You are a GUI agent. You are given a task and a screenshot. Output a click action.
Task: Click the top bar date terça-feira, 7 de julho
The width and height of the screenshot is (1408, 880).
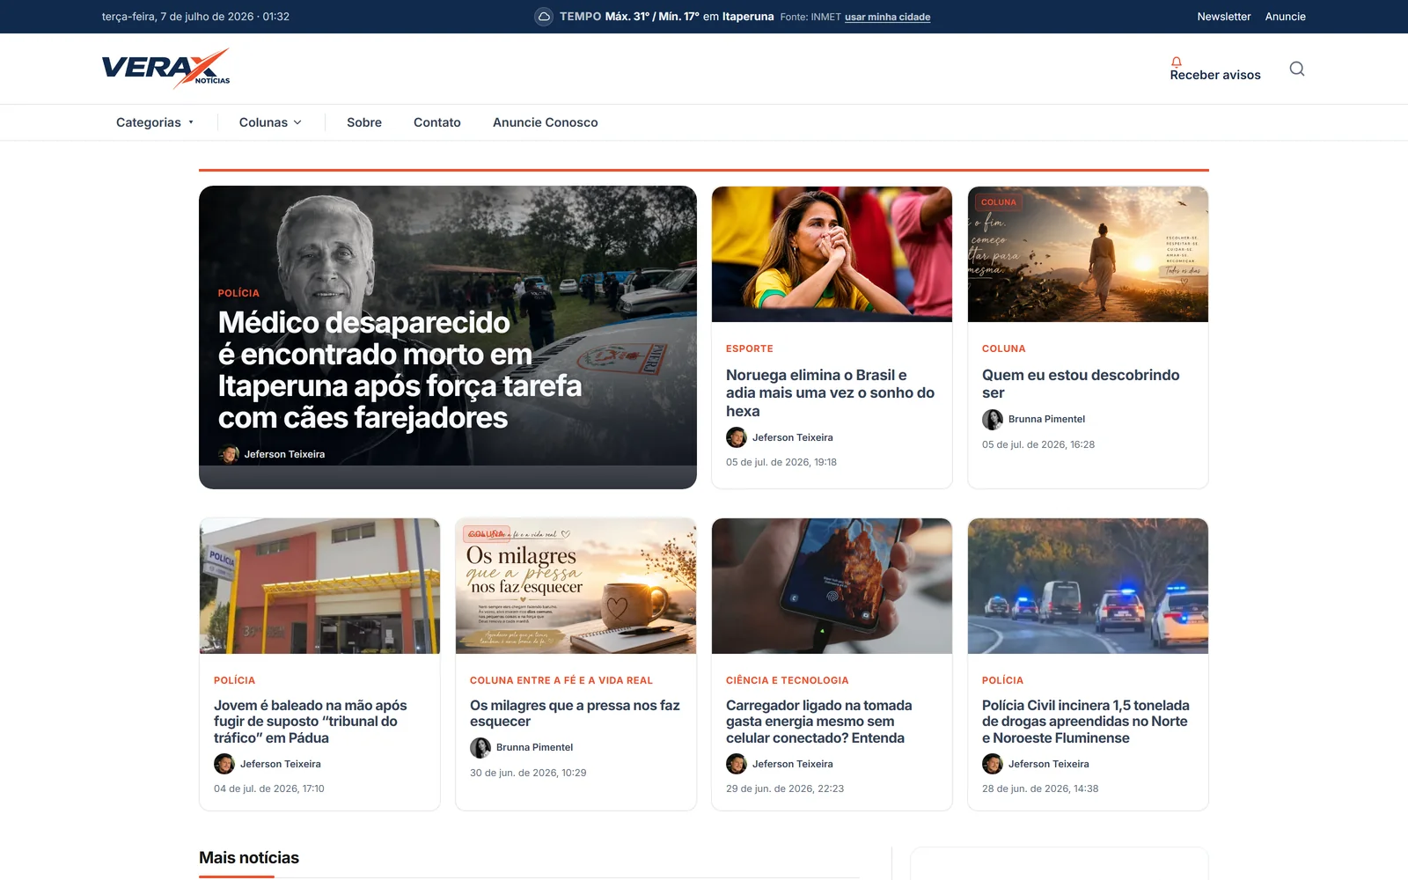(x=195, y=17)
